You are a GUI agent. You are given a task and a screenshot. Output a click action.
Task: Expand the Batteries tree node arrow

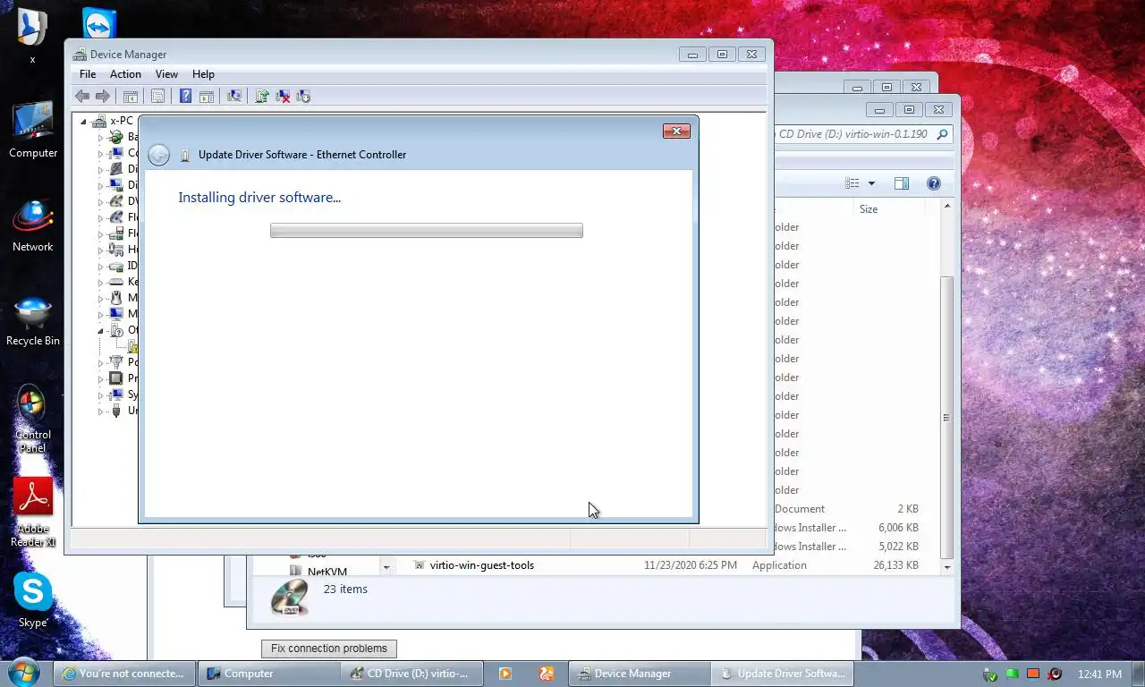pyautogui.click(x=100, y=138)
